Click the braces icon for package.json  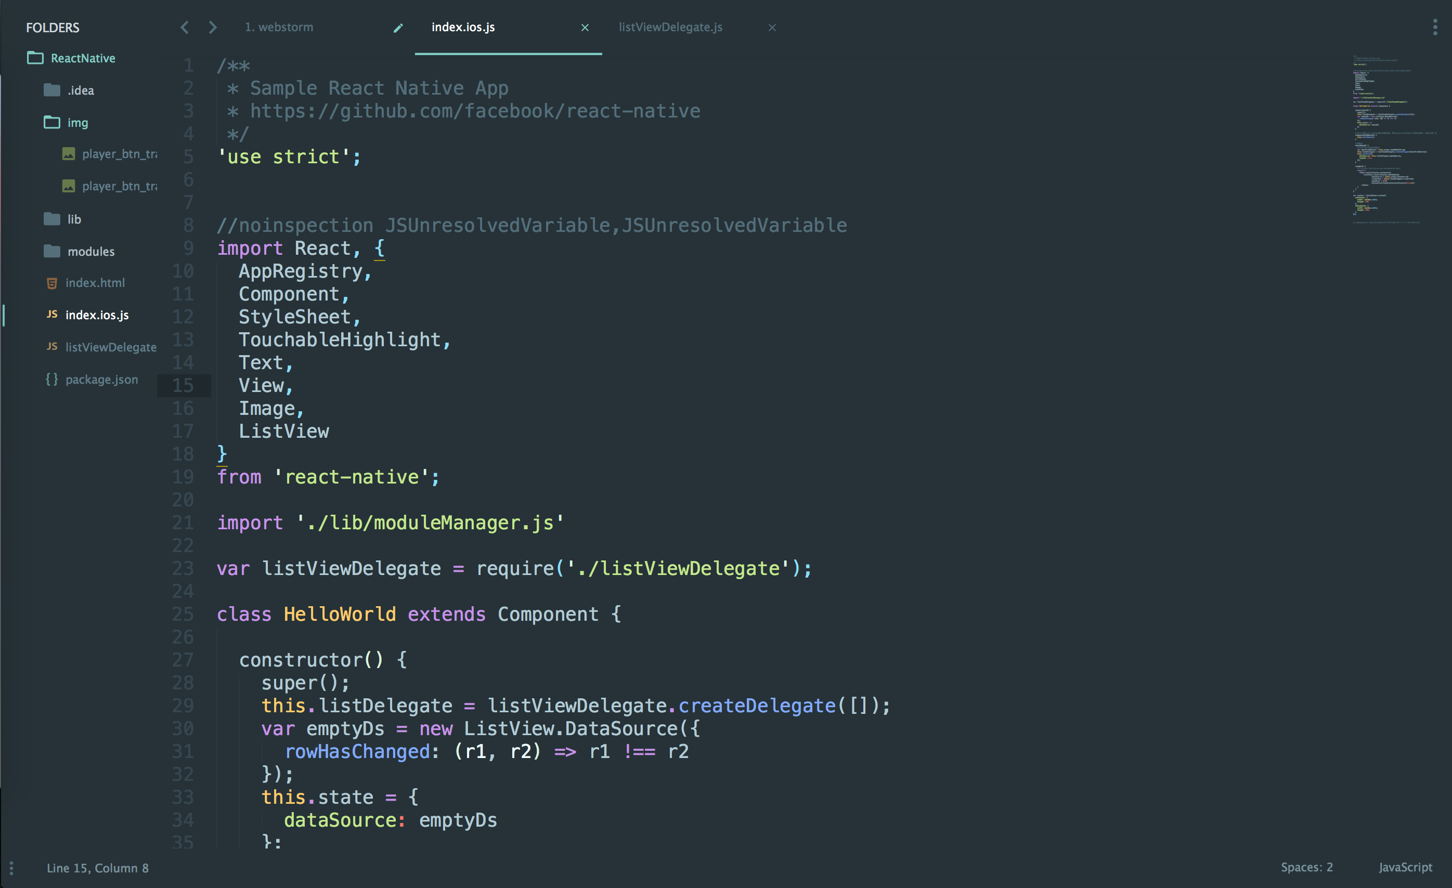tap(52, 380)
